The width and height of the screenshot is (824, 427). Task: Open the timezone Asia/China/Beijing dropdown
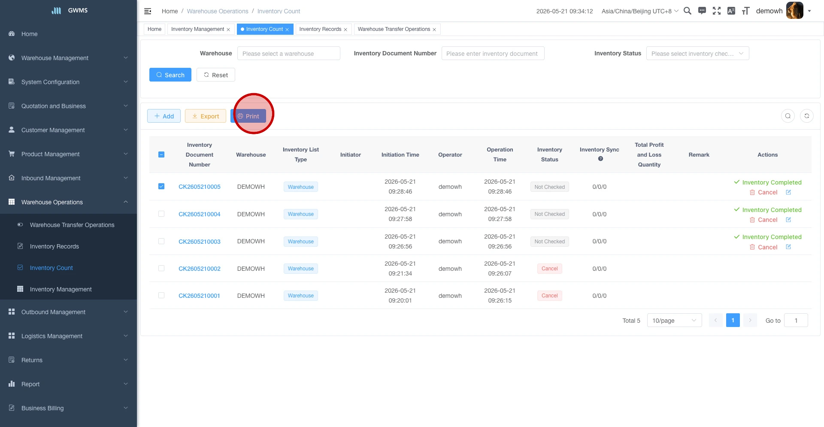pyautogui.click(x=640, y=11)
